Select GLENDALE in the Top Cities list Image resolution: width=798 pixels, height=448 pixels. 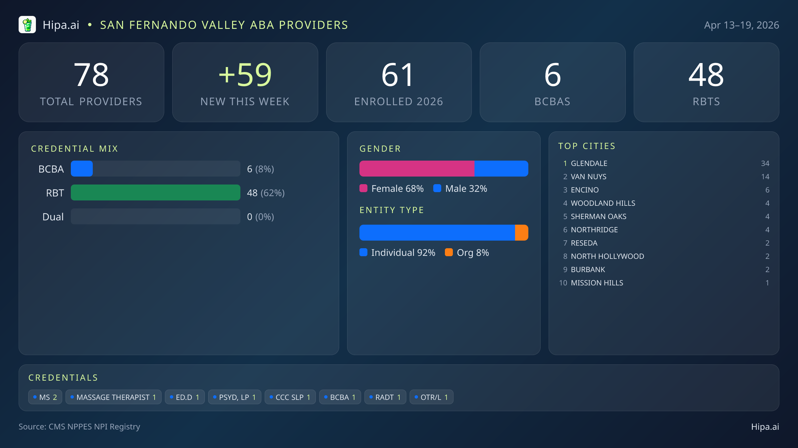click(x=589, y=163)
